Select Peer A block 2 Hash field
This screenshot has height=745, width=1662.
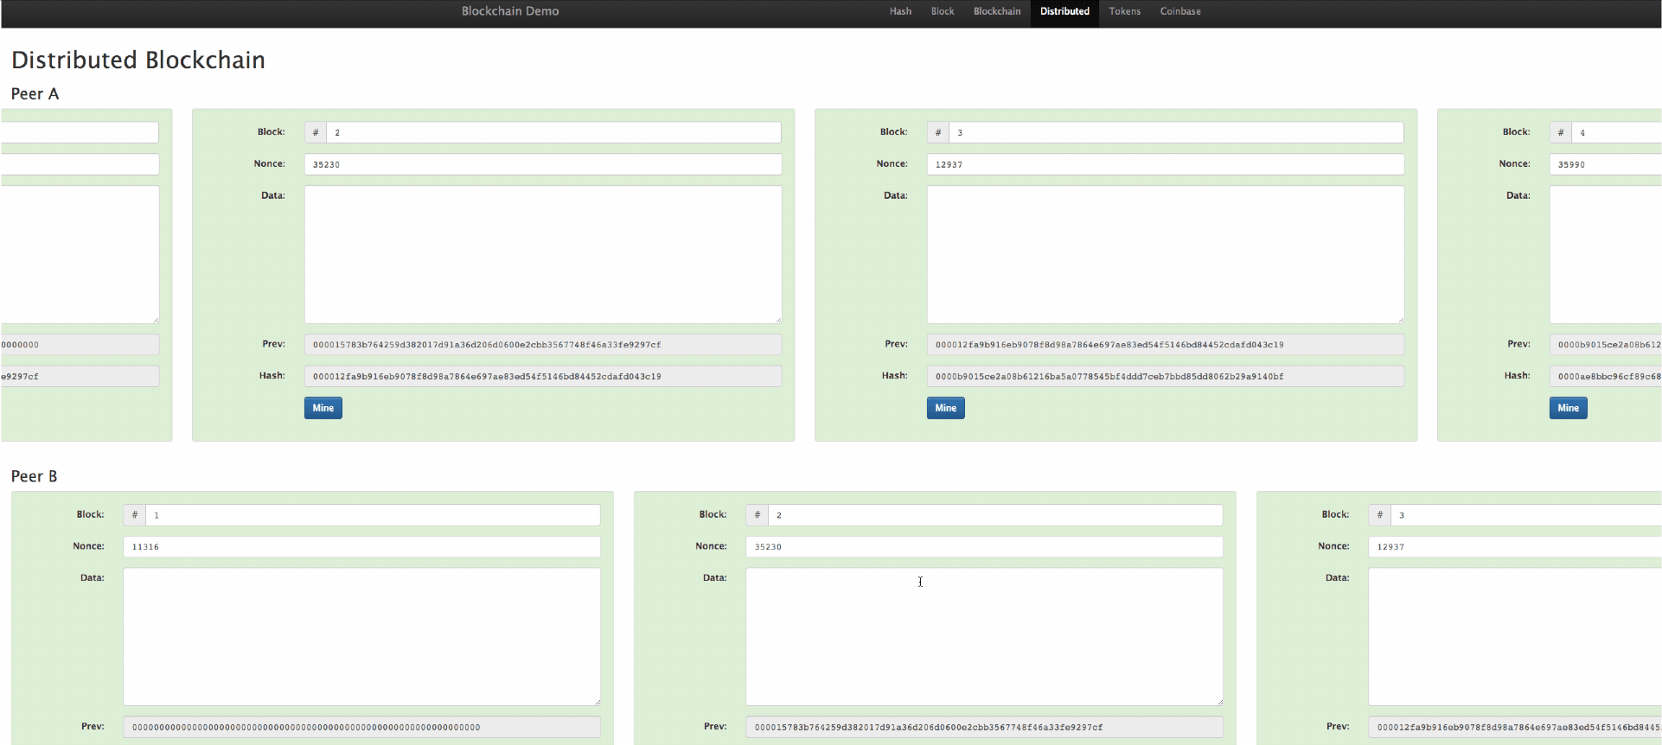tap(543, 376)
